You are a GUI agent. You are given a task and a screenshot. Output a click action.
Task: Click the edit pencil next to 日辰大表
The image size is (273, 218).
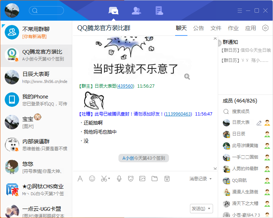click(x=259, y=123)
